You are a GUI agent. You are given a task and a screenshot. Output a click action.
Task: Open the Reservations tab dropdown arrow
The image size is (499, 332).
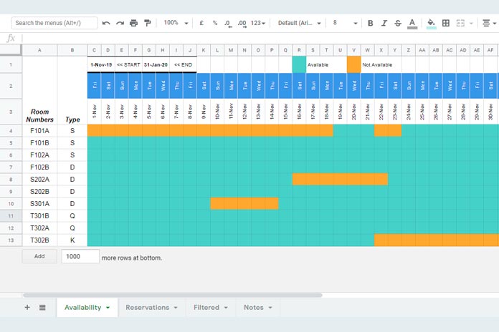[x=176, y=308]
